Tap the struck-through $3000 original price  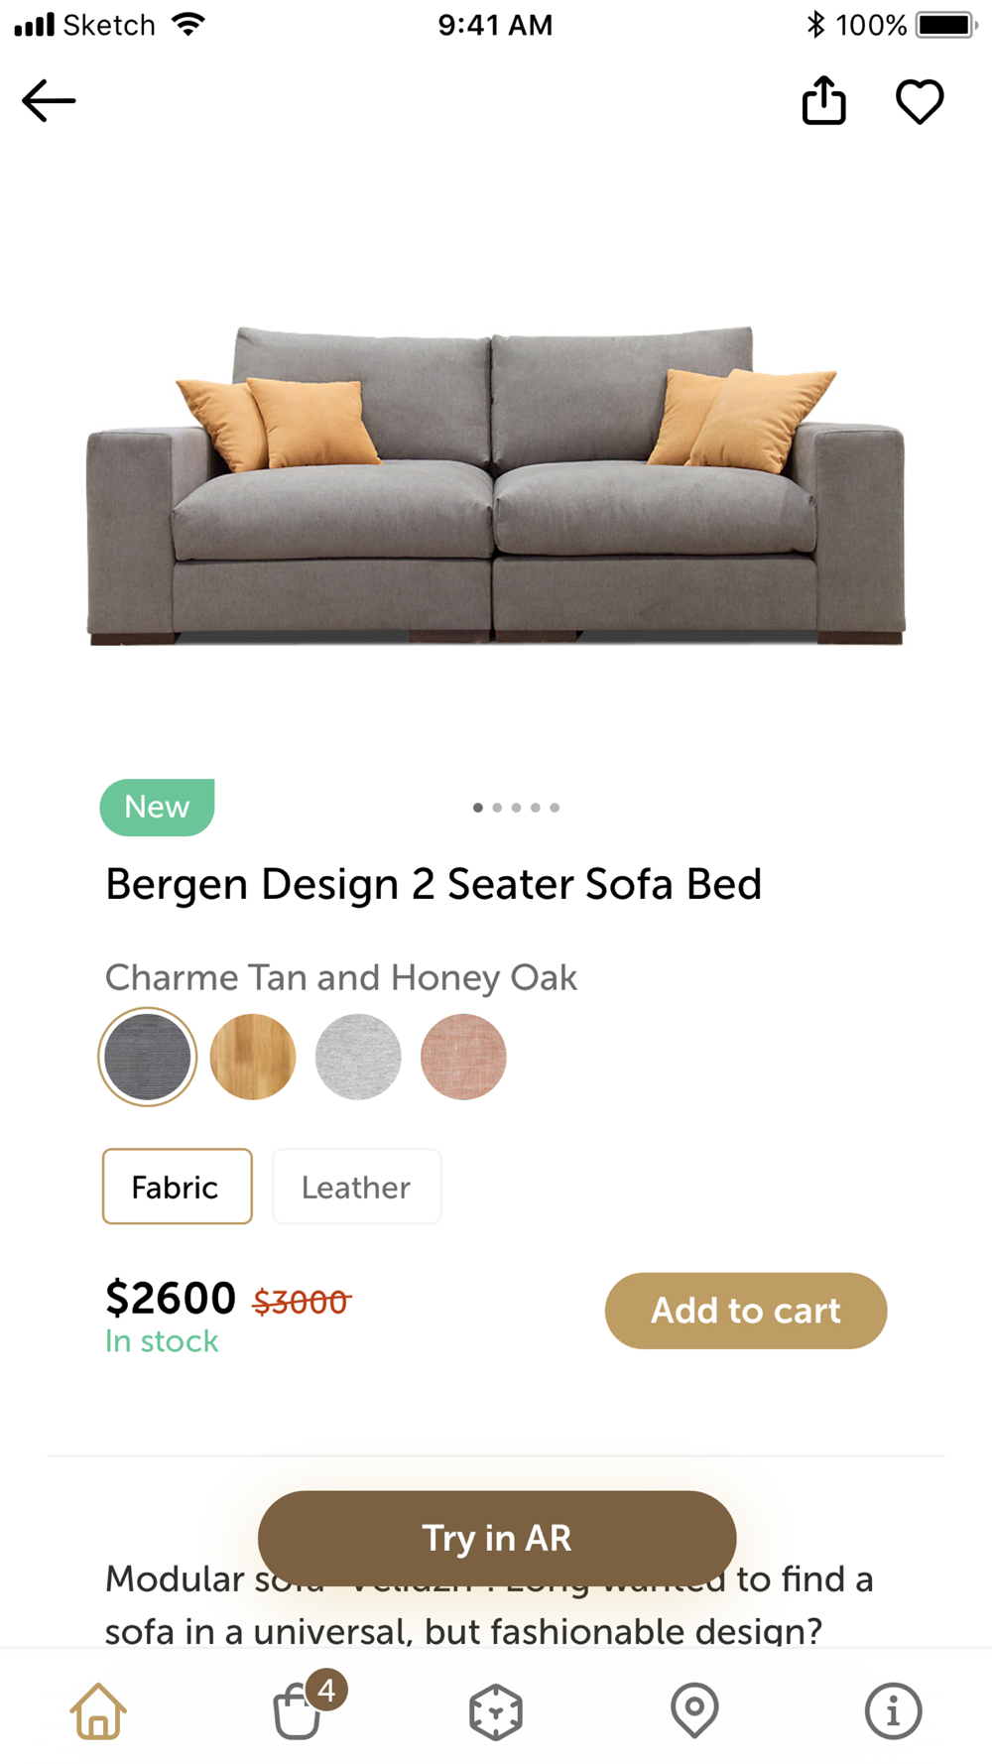coord(302,1301)
